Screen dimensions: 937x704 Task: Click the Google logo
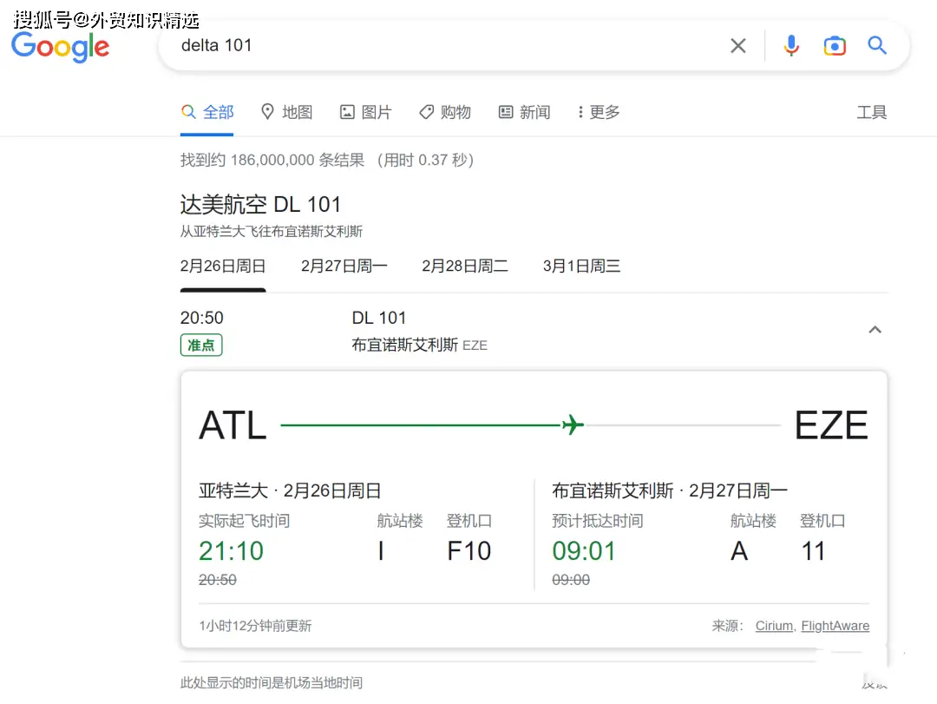[x=61, y=47]
